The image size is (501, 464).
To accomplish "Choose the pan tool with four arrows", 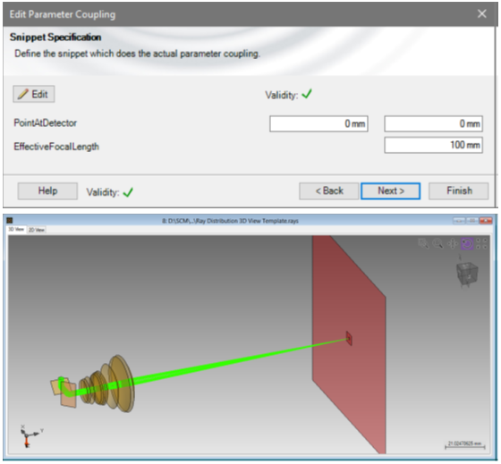I will pos(453,244).
